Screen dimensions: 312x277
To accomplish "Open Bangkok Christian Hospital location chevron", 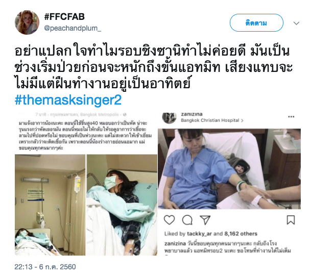I will [242, 120].
